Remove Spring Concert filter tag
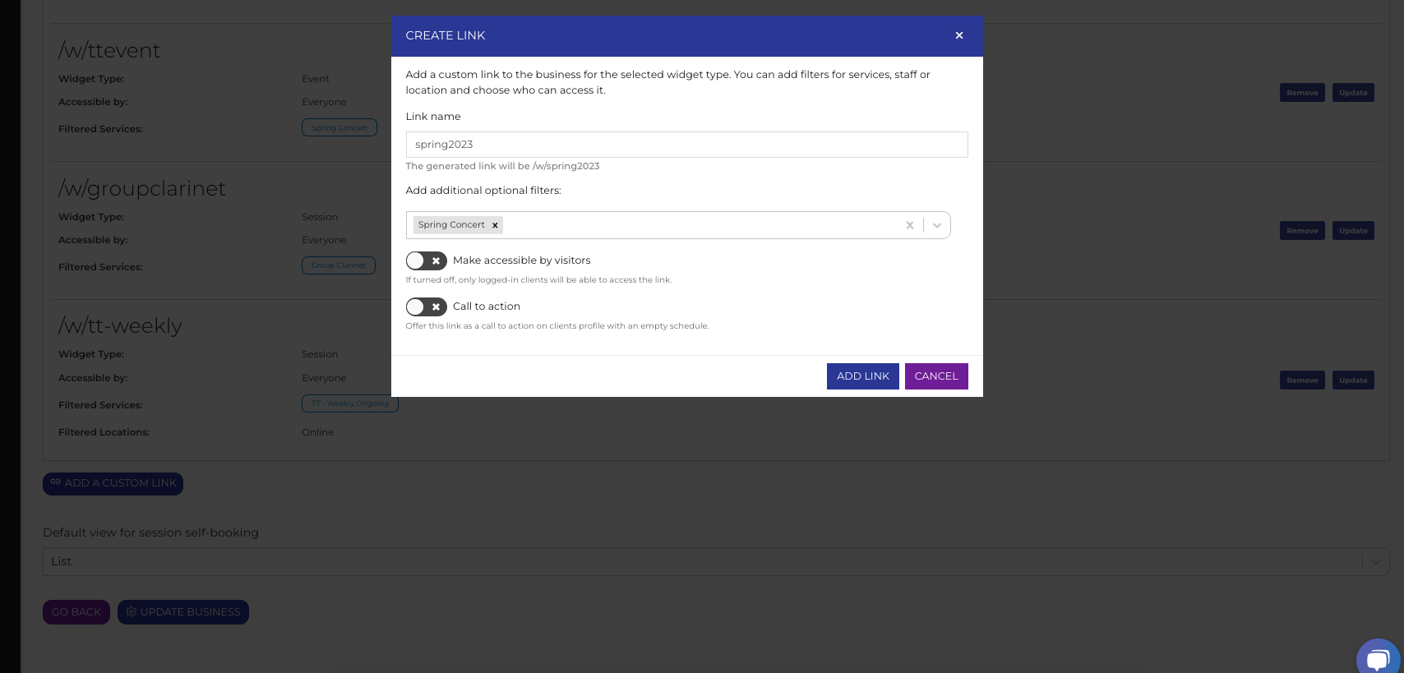 [x=495, y=225]
